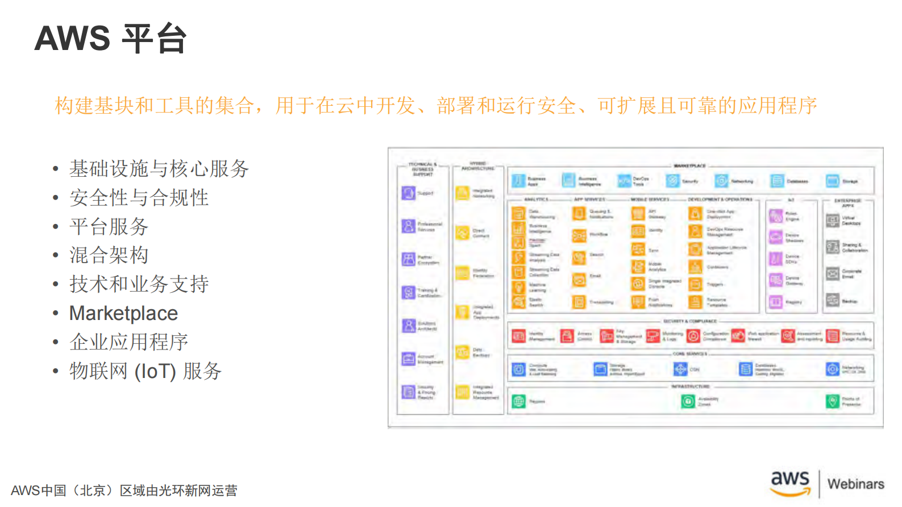
Task: Select the Transcoding orange icon
Action: click(579, 302)
